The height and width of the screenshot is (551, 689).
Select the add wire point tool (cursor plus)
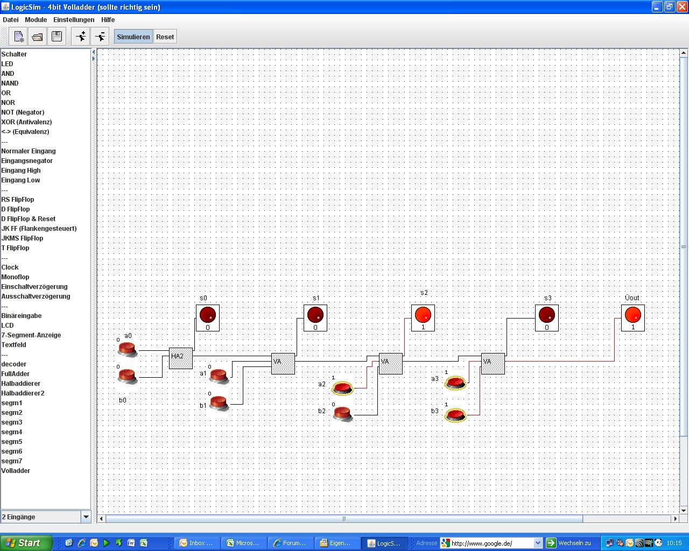(81, 37)
